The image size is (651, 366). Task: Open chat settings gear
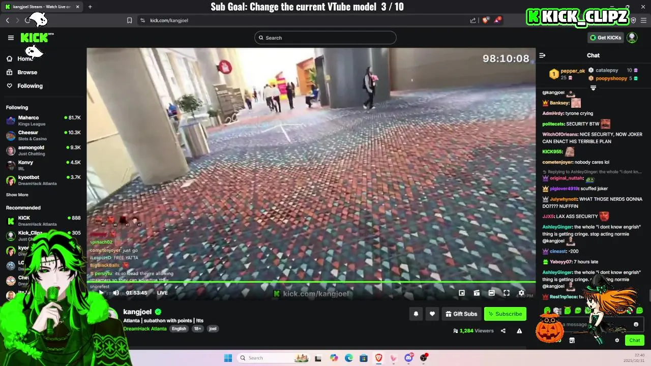pos(617,341)
